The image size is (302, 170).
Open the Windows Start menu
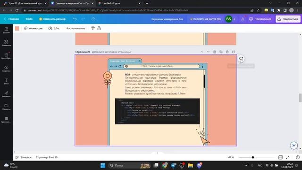(103, 165)
